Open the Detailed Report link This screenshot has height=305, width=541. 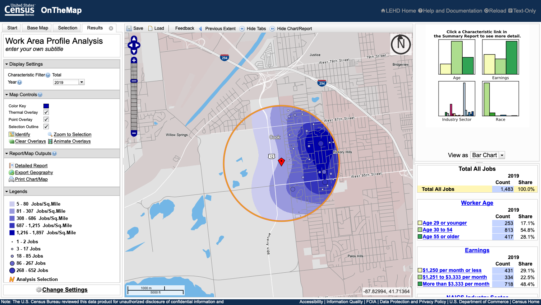32,165
